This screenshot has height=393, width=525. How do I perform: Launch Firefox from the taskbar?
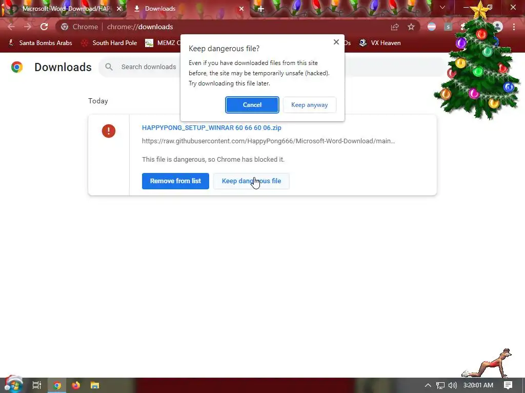76,385
